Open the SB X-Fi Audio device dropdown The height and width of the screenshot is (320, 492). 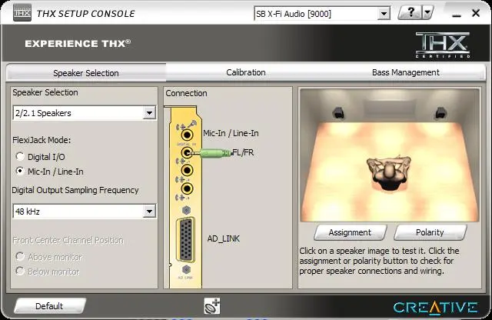pyautogui.click(x=322, y=14)
